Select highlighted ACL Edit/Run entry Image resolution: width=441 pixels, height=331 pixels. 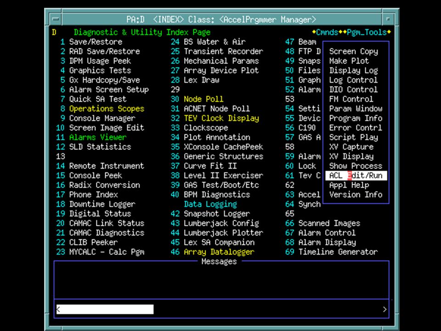point(356,176)
